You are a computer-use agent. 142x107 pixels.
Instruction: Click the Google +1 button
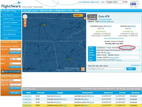131,7
